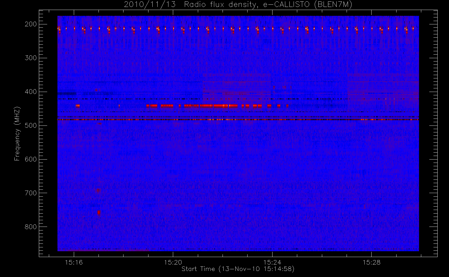The height and width of the screenshot is (277, 449).
Task: Select the 200 frequency tick label
Action: coord(31,24)
